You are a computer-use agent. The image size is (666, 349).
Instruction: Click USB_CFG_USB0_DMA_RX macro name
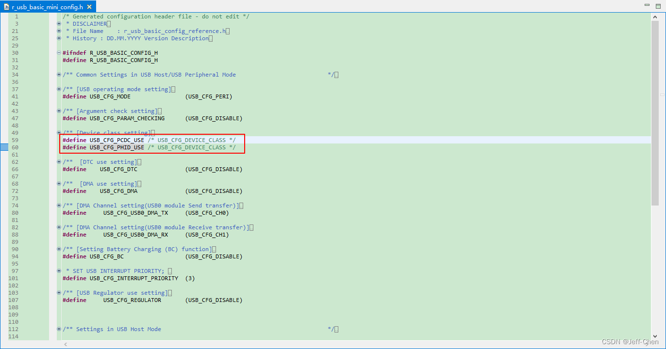click(135, 235)
